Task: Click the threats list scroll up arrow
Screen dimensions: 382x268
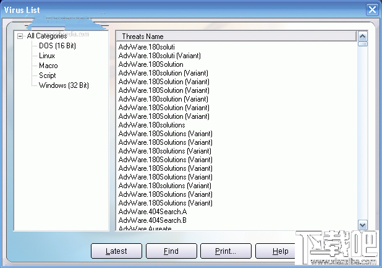Action: click(x=362, y=37)
